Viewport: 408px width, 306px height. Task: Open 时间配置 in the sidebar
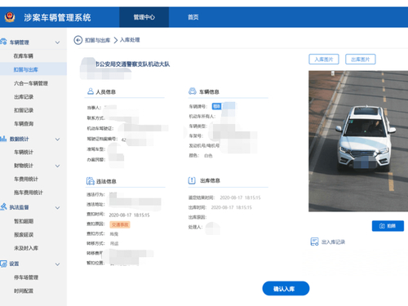[x=24, y=291]
